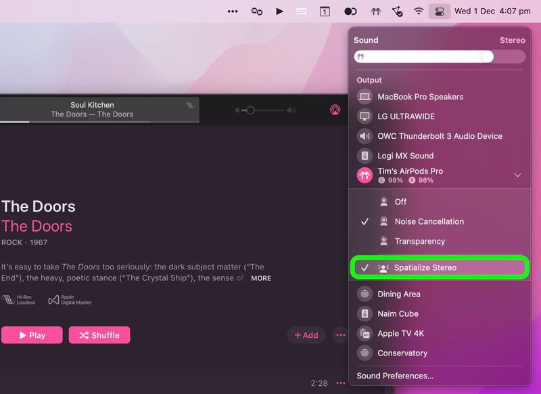Open the Wi-Fi menu bar icon

point(419,12)
